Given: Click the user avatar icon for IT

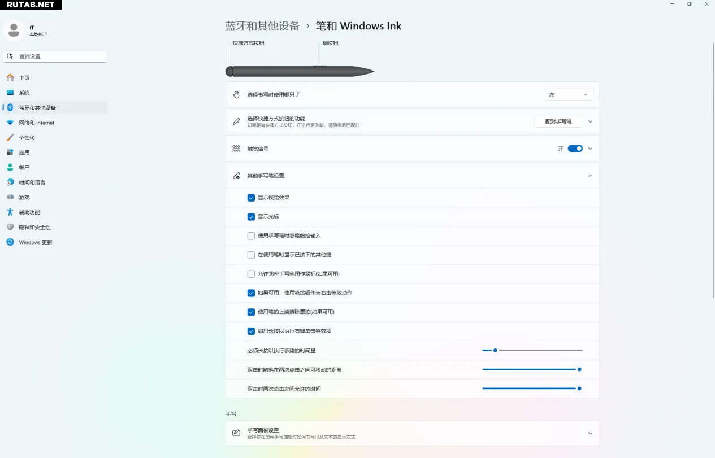Looking at the screenshot, I should (14, 30).
